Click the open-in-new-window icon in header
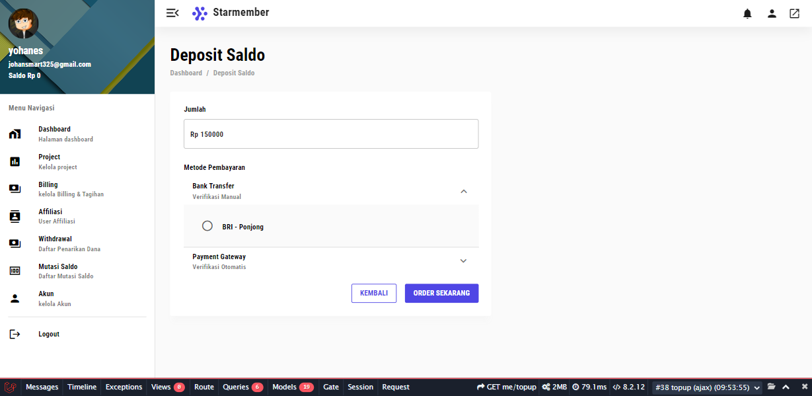This screenshot has height=396, width=812. (794, 14)
